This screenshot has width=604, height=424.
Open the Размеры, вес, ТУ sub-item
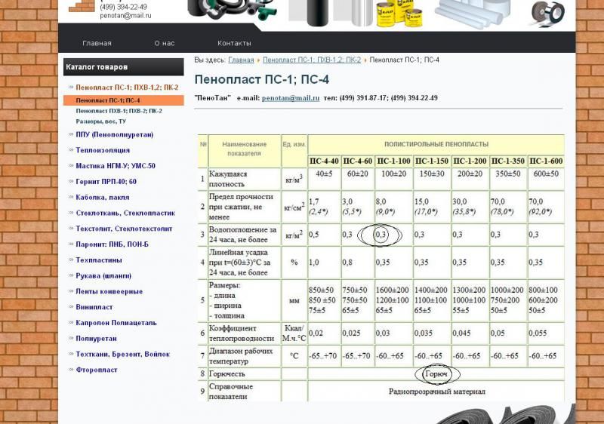pyautogui.click(x=100, y=121)
